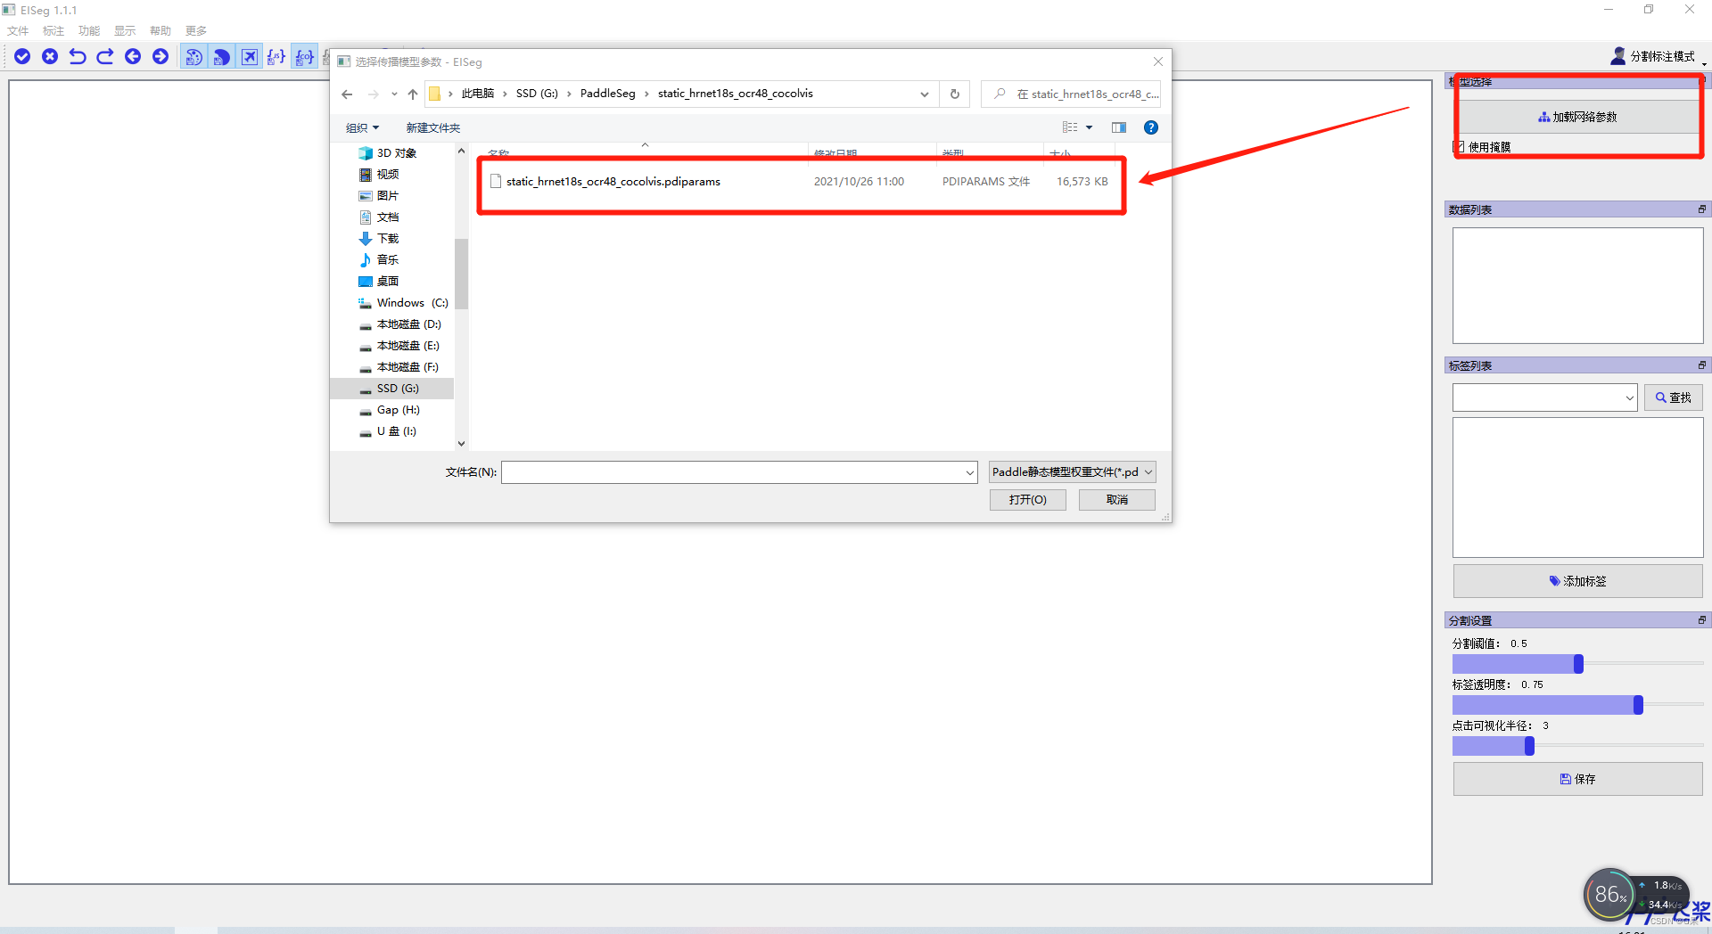Click 此电脑 in the address breadcrumb

click(x=478, y=94)
